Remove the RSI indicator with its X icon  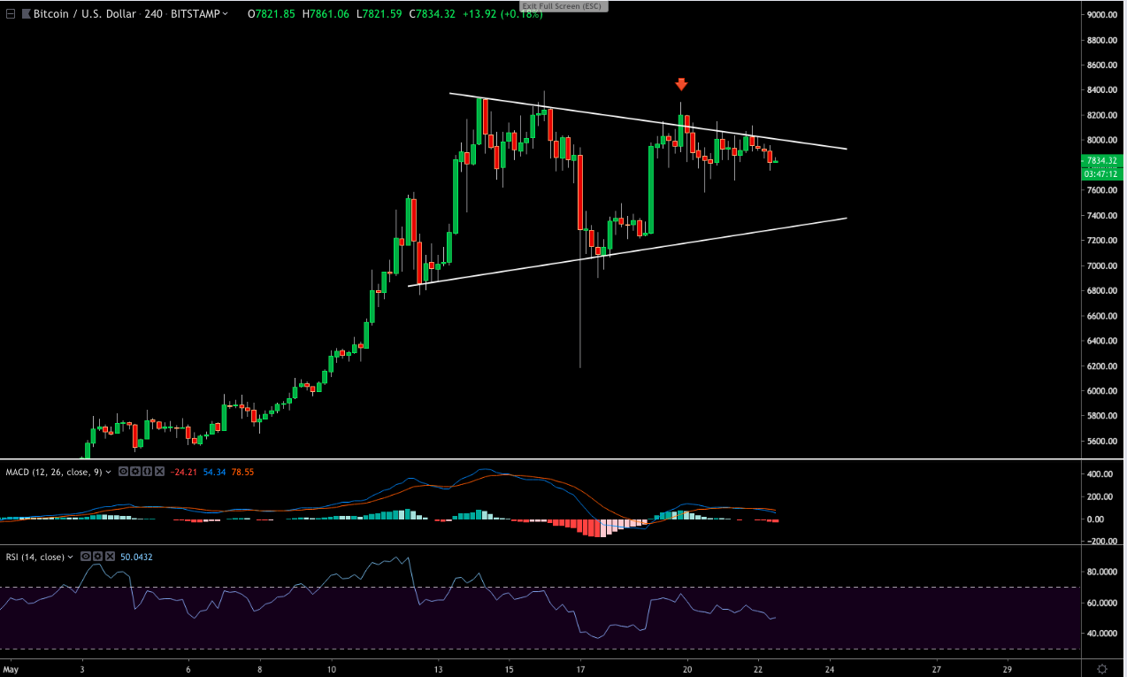point(111,557)
